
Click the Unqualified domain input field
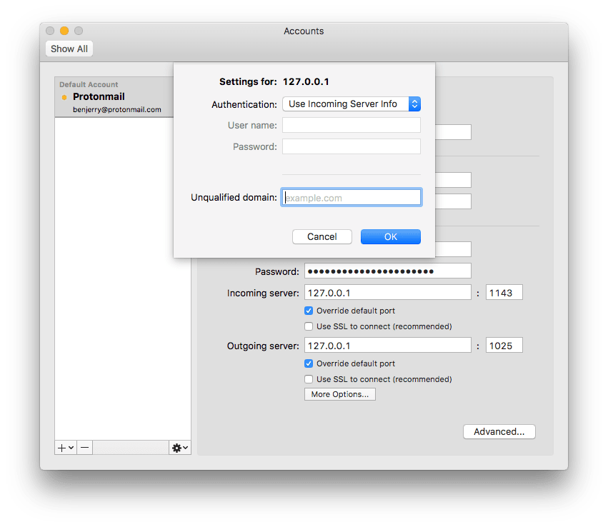[x=351, y=196]
